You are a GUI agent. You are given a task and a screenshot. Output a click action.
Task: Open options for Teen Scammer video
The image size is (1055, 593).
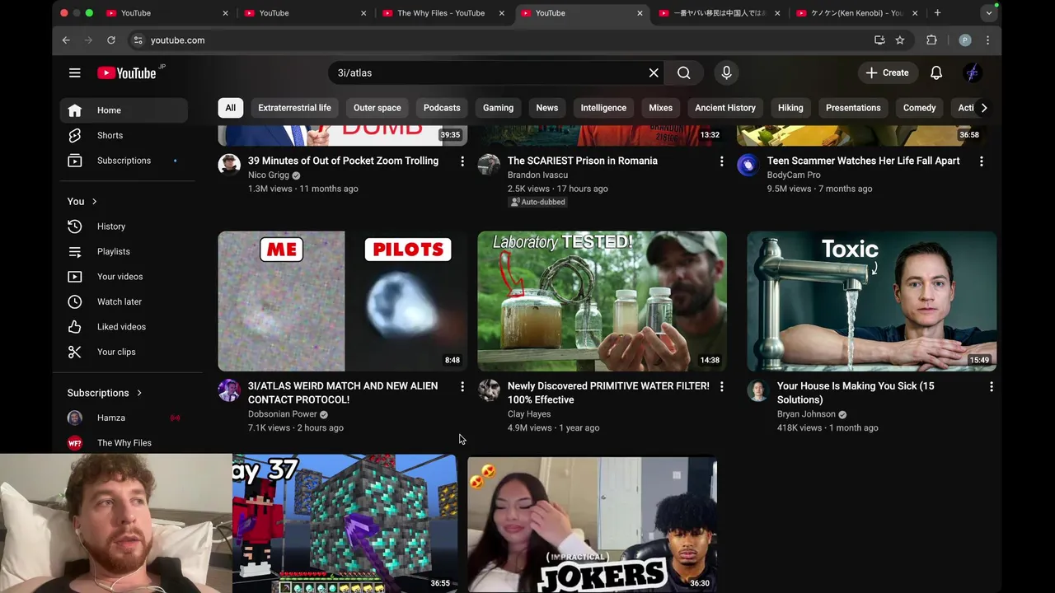pos(981,161)
